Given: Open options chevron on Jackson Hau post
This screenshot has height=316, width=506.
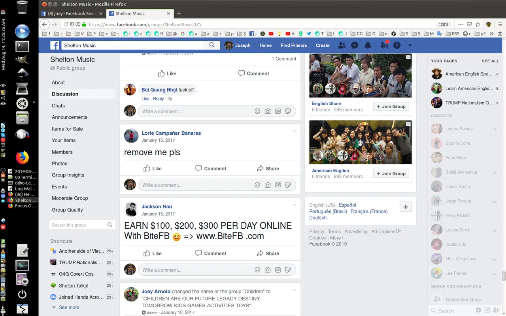Looking at the screenshot, I should (x=294, y=205).
